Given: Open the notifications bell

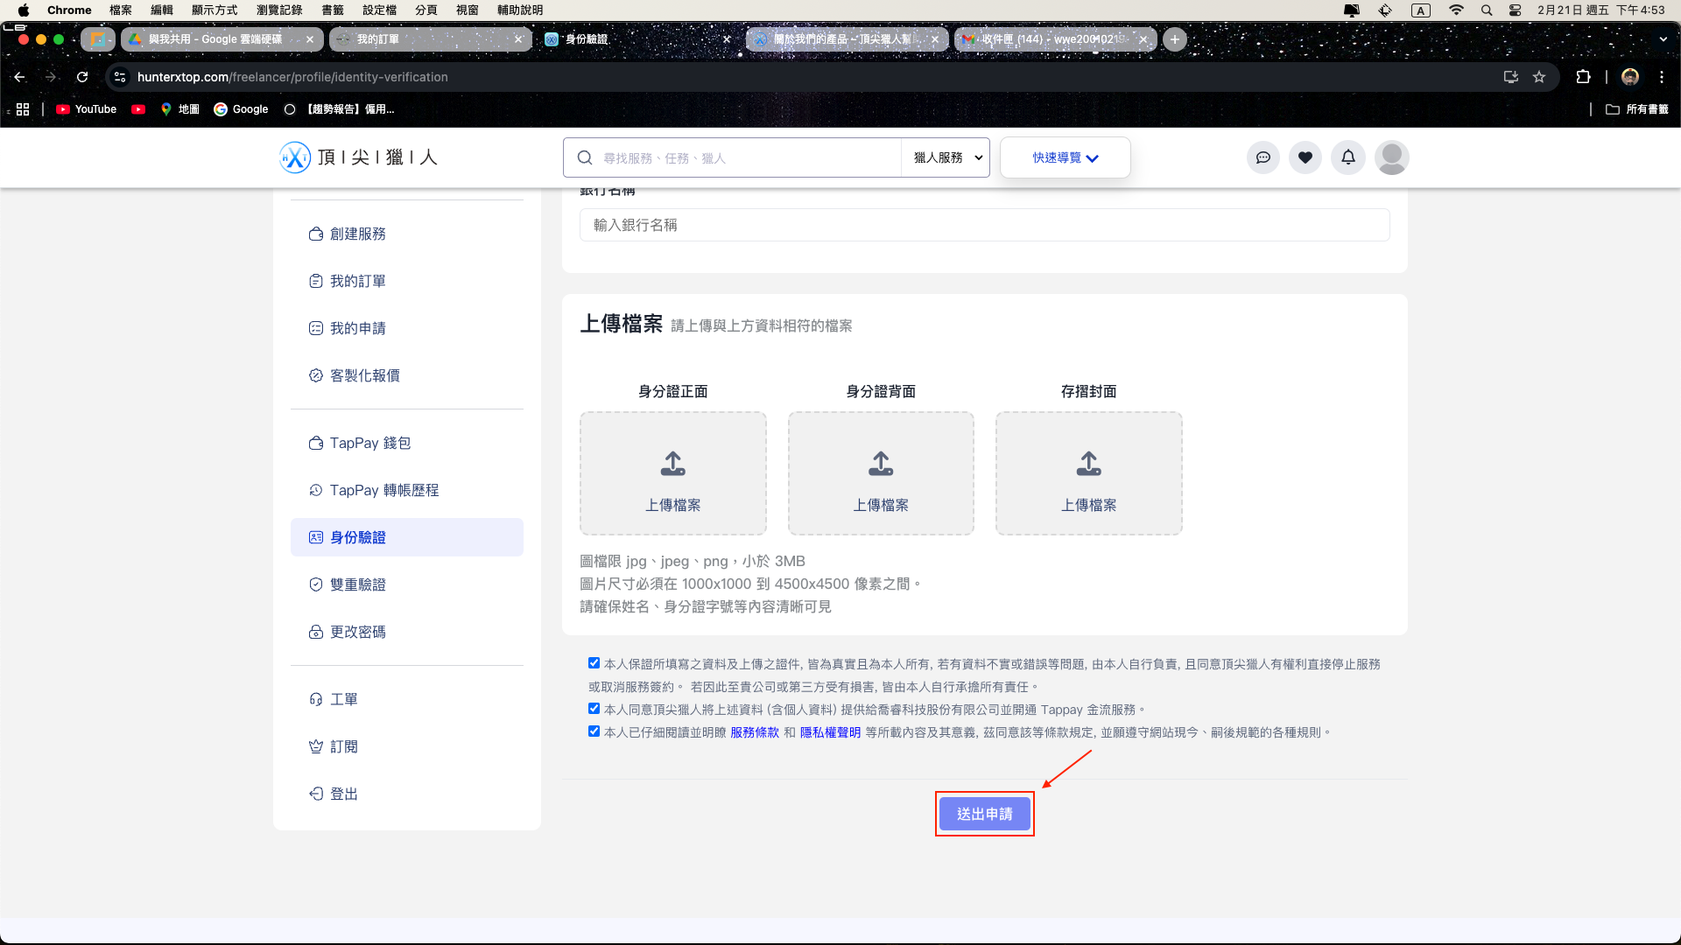Looking at the screenshot, I should [1347, 157].
